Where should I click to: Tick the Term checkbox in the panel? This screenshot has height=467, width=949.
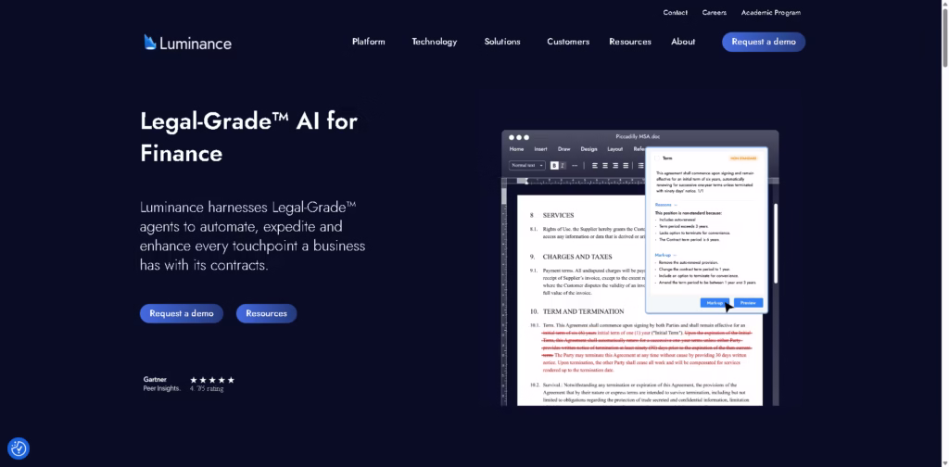coord(657,158)
